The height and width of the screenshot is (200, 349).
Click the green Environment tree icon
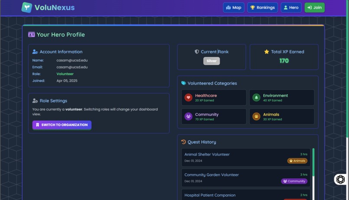click(x=256, y=97)
